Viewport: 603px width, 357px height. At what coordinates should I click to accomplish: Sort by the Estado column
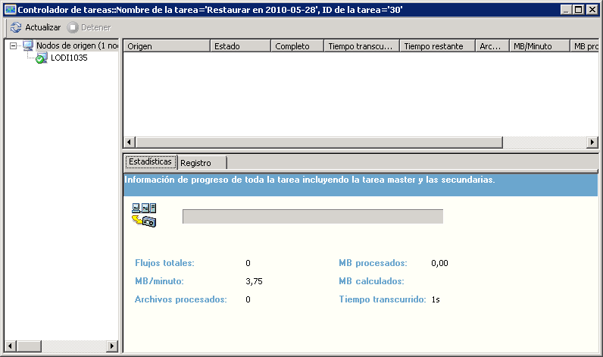(241, 46)
